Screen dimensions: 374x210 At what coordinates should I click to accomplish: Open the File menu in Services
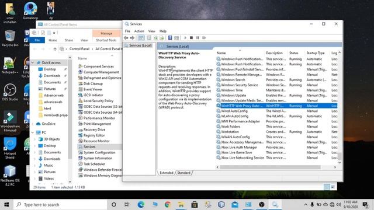click(127, 31)
